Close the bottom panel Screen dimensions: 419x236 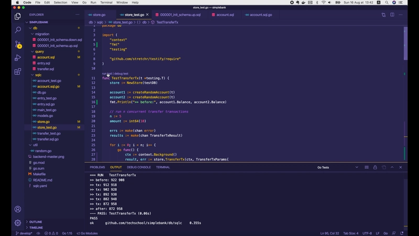(x=401, y=167)
